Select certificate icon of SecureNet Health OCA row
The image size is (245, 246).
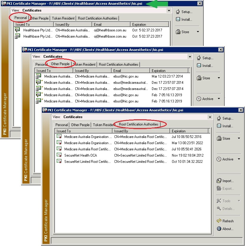pyautogui.click(x=59, y=155)
